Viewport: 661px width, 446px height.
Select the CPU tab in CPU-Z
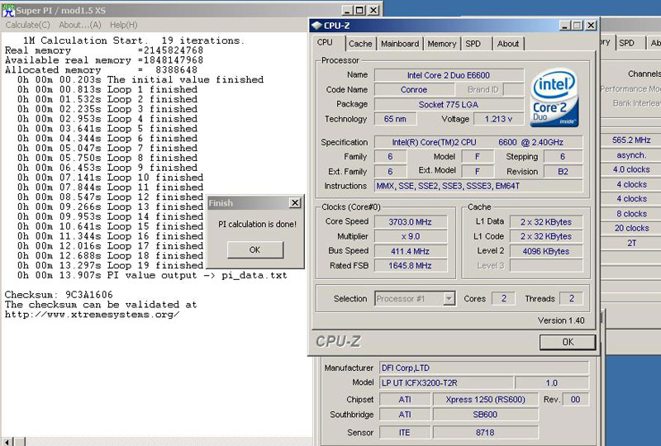pyautogui.click(x=325, y=43)
